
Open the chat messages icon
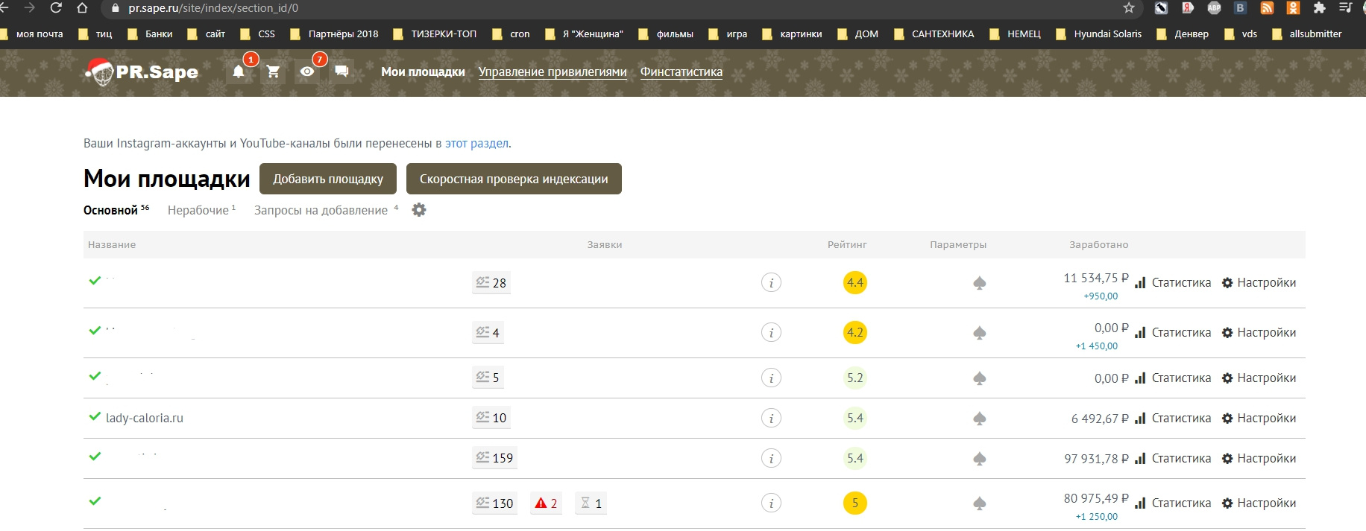coord(341,71)
